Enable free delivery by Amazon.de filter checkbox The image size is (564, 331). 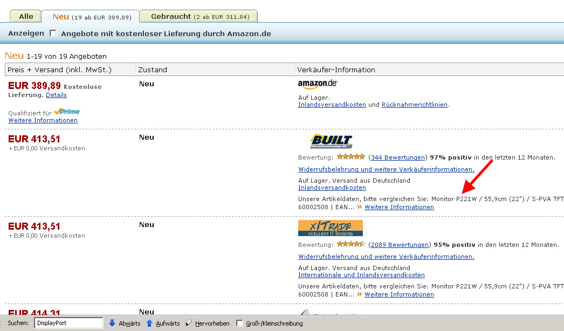pos(53,33)
